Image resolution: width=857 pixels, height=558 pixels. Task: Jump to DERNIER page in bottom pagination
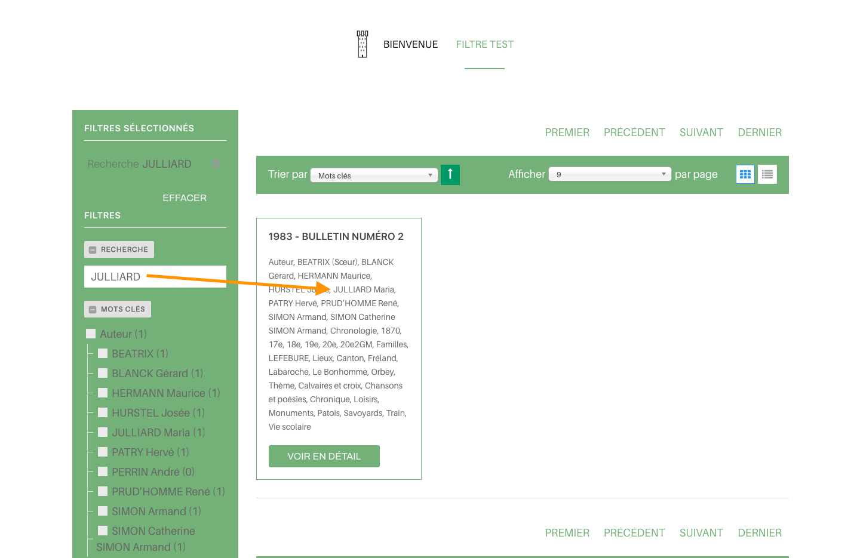[x=760, y=533]
